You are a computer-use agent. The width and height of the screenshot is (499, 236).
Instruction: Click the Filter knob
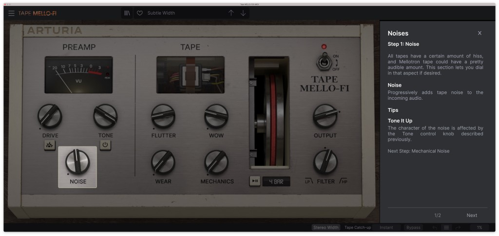[325, 162]
